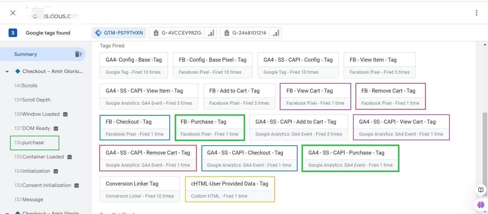This screenshot has height=214, width=488.
Task: Click the brain AI assistant icon
Action: [480, 205]
